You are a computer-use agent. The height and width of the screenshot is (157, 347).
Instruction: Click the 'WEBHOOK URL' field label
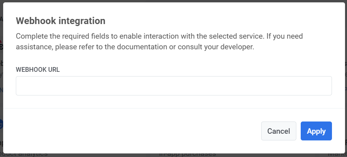pos(38,69)
